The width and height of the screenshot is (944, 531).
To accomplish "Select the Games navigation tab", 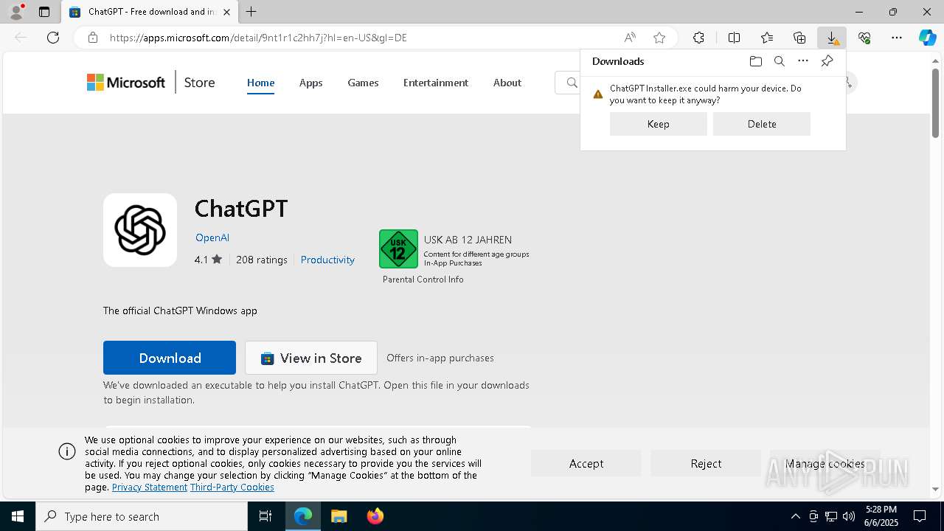I will pyautogui.click(x=363, y=83).
